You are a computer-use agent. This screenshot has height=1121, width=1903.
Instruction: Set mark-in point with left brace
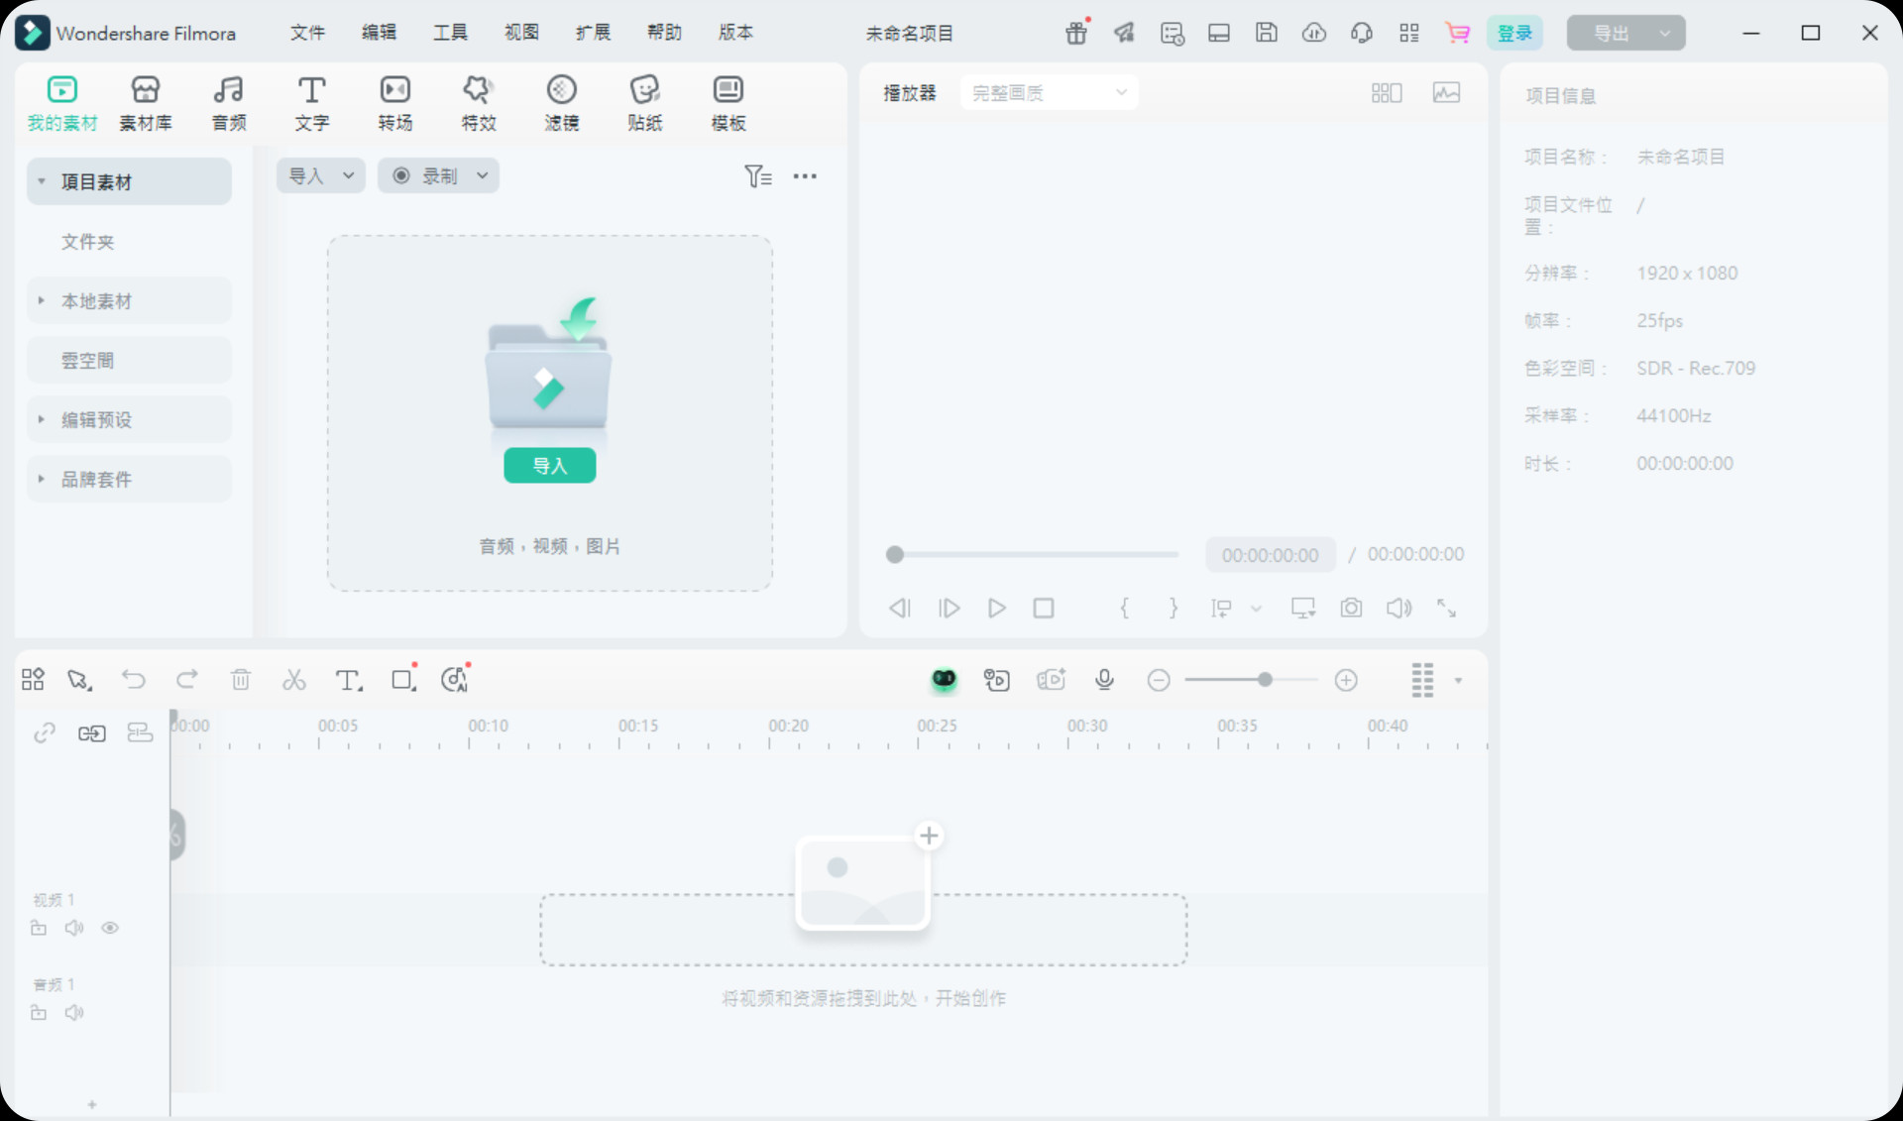[x=1124, y=608]
